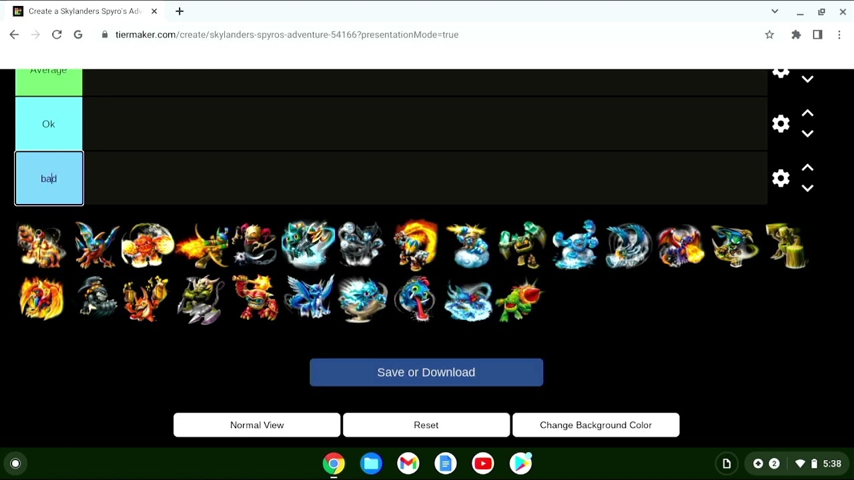
Task: Pick the Warnado tornado turtle image
Action: point(362,299)
